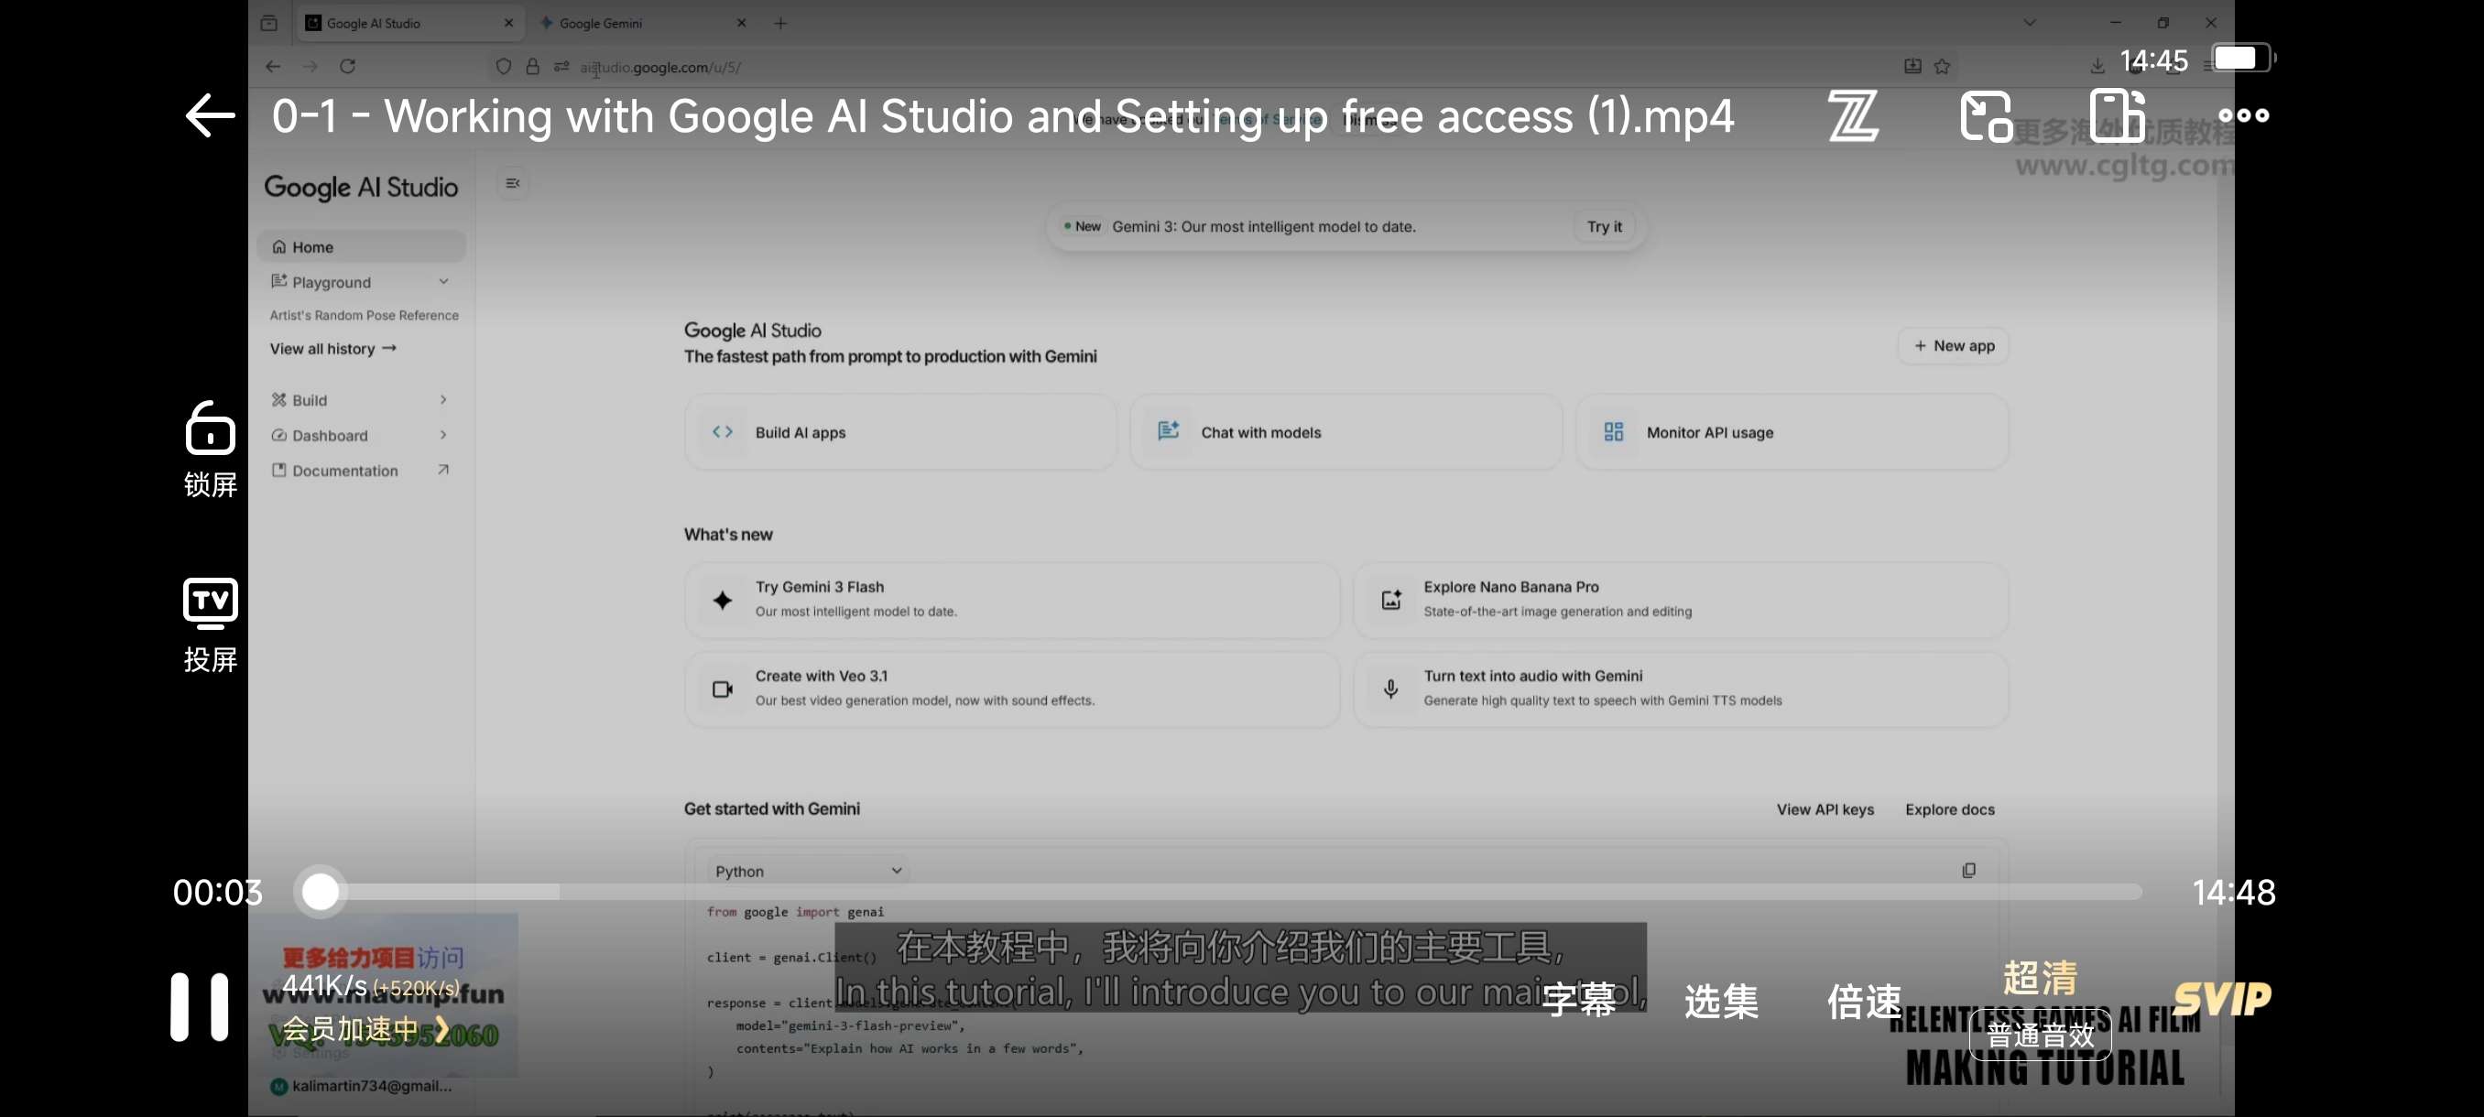Click the browser reload icon
2484x1117 pixels.
point(347,67)
